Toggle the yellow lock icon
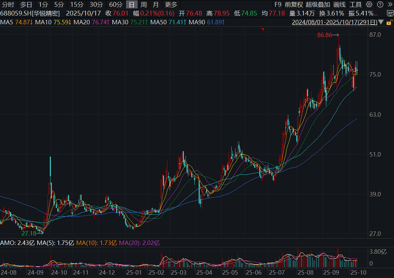Screen dimensions: 394x278 coord(389,23)
